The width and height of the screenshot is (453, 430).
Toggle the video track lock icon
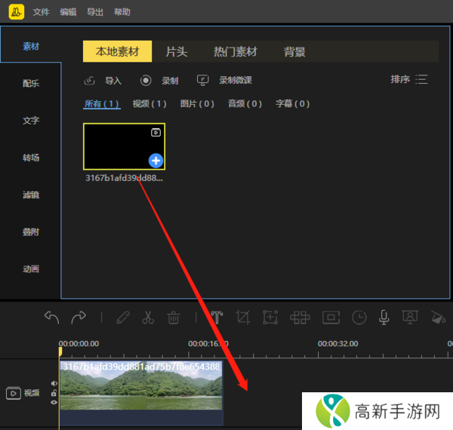click(x=54, y=393)
